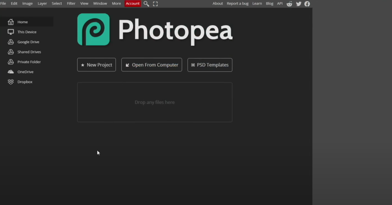Open Photopea's Reddit page icon

coord(289,4)
